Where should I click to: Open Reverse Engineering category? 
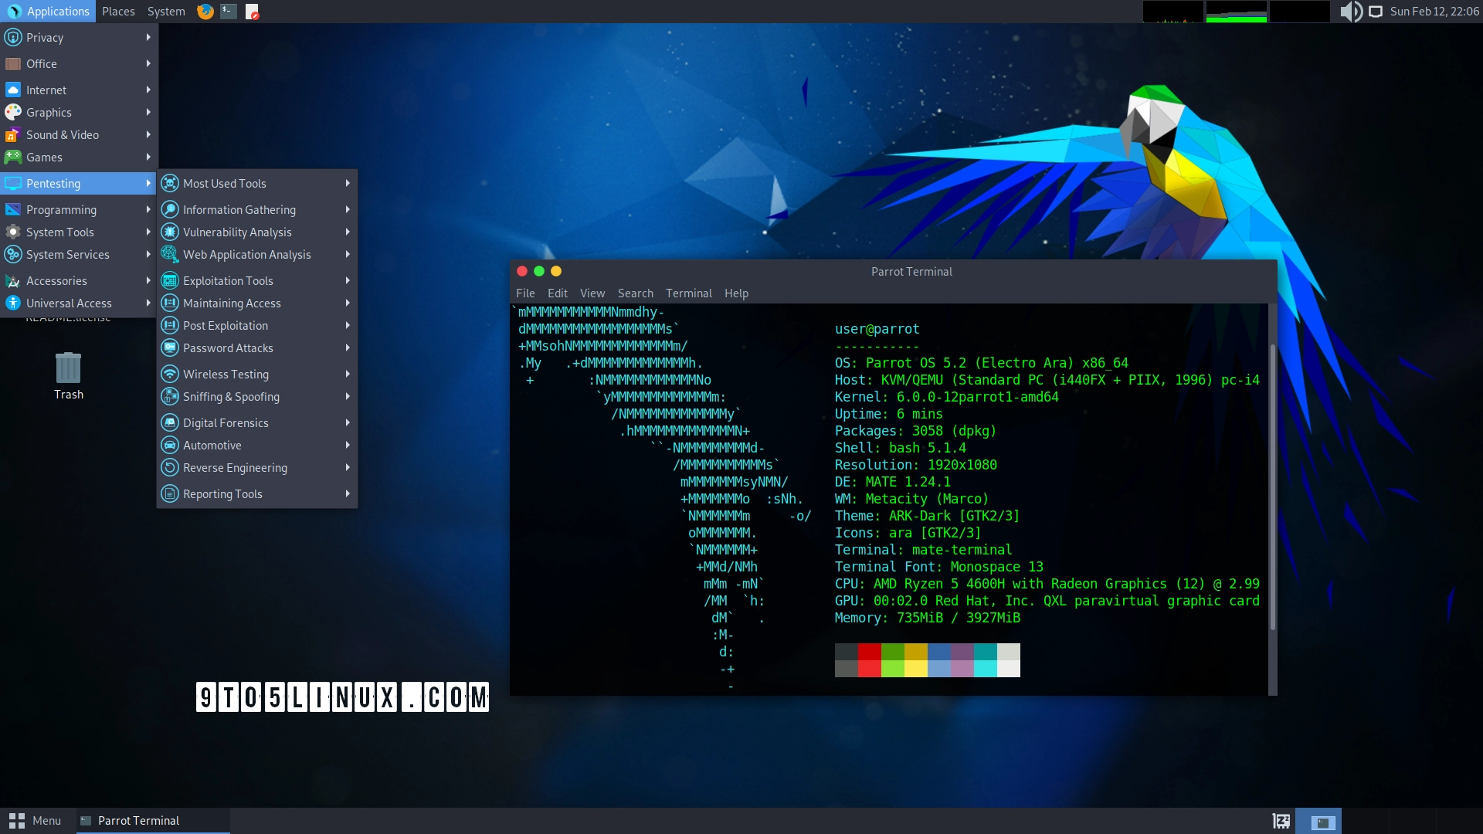click(x=234, y=467)
